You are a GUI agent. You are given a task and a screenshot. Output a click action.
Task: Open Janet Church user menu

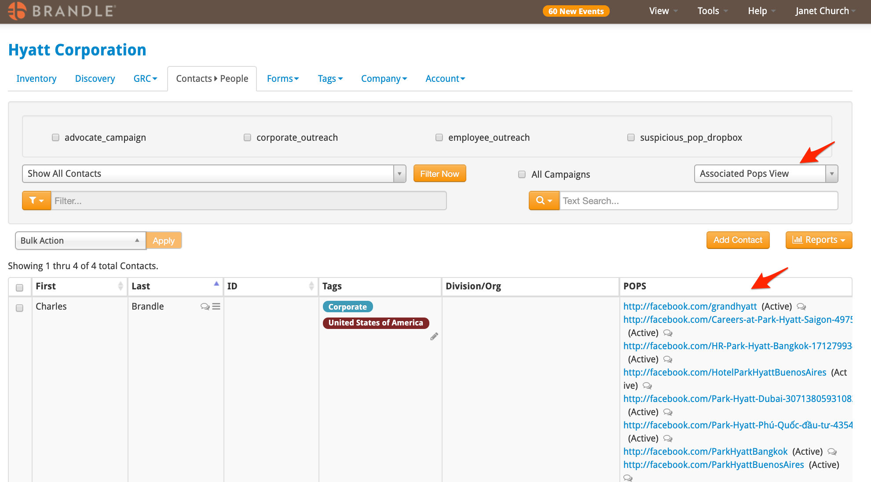click(x=825, y=11)
